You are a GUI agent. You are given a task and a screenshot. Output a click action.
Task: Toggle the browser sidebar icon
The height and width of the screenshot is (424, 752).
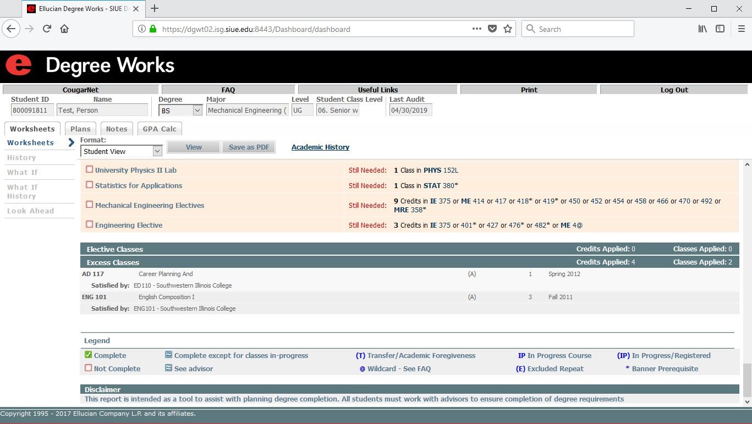coord(720,29)
